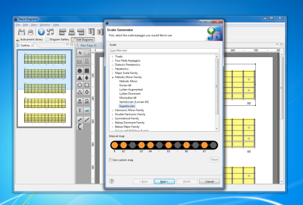Select the first fretboard thumbnail in Outline
This screenshot has width=303, height=205.
pyautogui.click(x=45, y=59)
